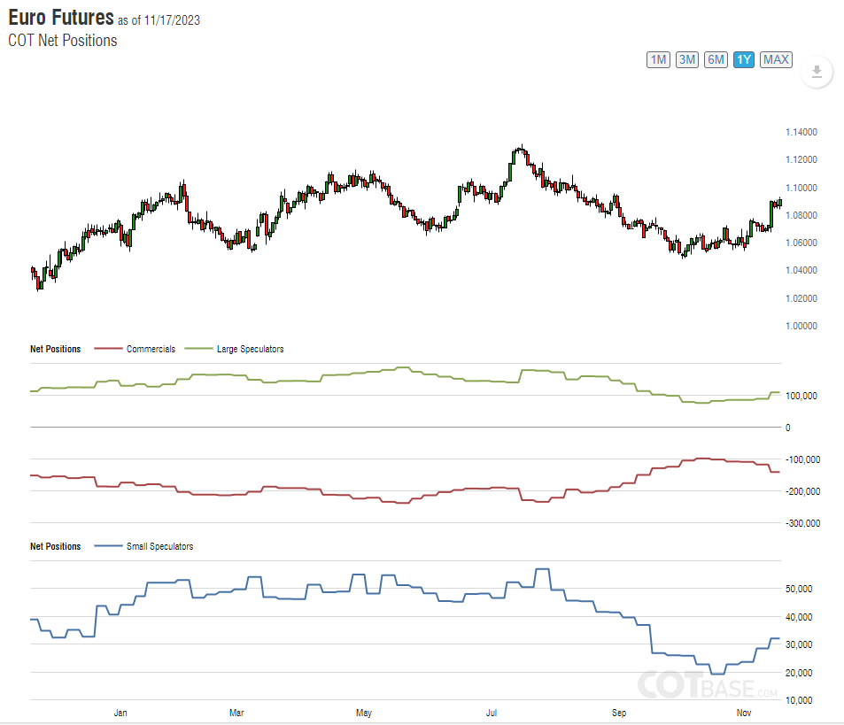844x725 pixels.
Task: Select the 3M time range
Action: (x=686, y=59)
